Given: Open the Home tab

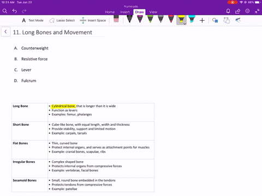Looking at the screenshot, I should point(110,12).
